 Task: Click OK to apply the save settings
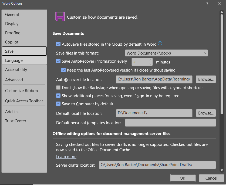click(x=183, y=178)
